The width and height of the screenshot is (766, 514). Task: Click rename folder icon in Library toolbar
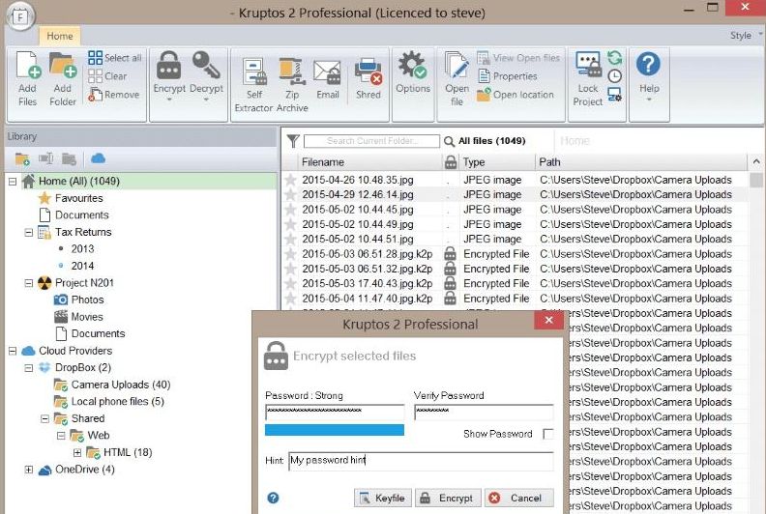45,158
